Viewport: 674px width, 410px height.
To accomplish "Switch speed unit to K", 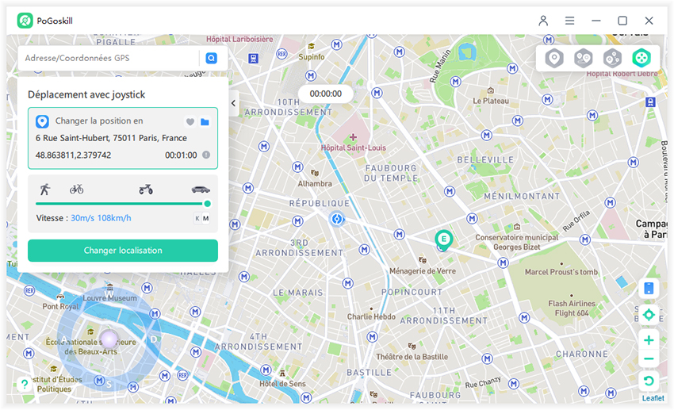I will [197, 218].
